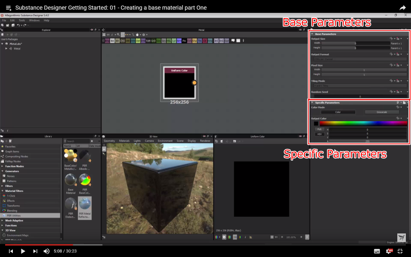Open the File menu
Screen dimensions: 411x257
pos(4,20)
